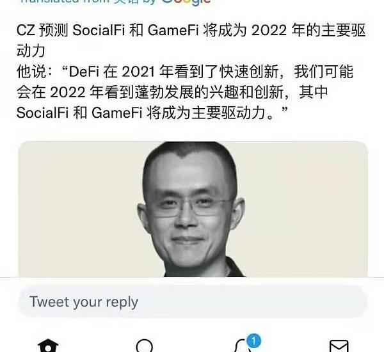Click 我们可能 in the quote text
Viewport: 384px width, 352px height.
click(x=324, y=72)
